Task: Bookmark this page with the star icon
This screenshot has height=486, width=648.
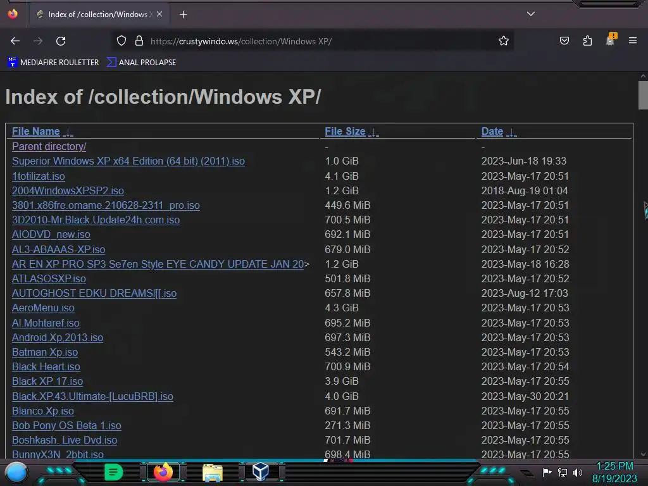Action: tap(503, 40)
